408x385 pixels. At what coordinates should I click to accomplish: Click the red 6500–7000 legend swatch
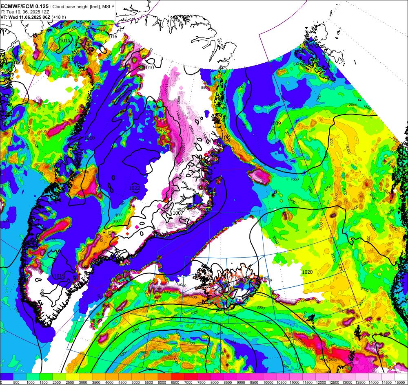tap(177, 377)
